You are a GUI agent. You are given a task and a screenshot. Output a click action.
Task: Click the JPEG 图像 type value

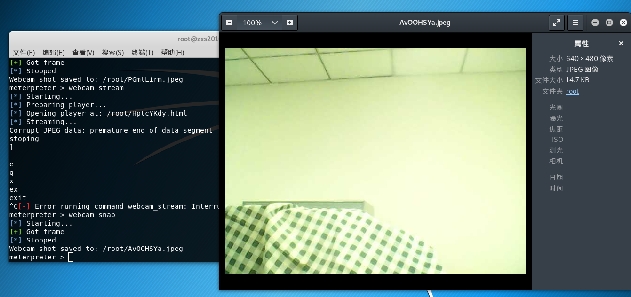coord(582,70)
